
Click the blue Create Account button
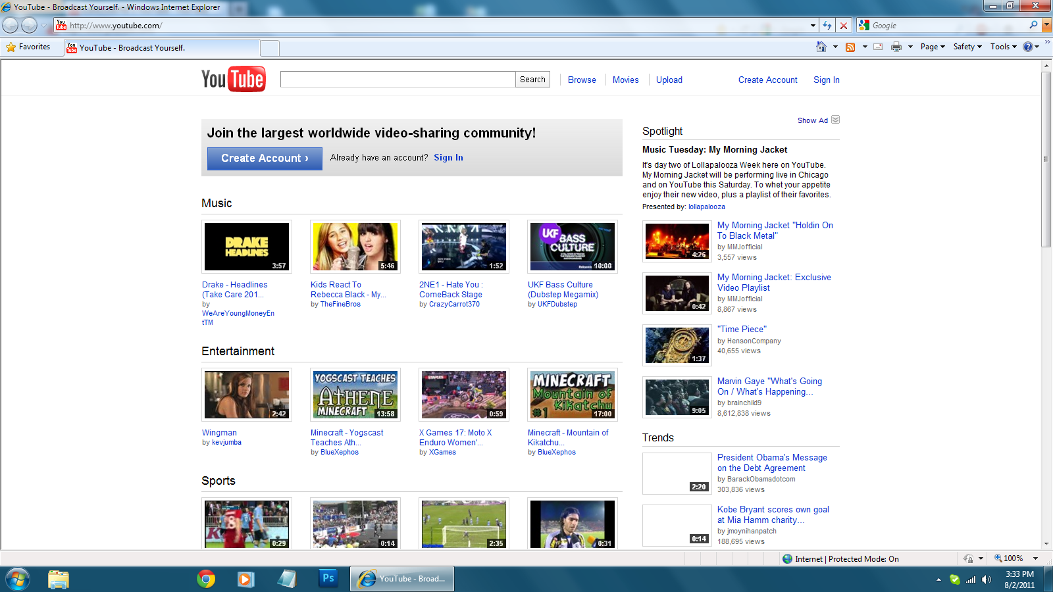pos(265,159)
